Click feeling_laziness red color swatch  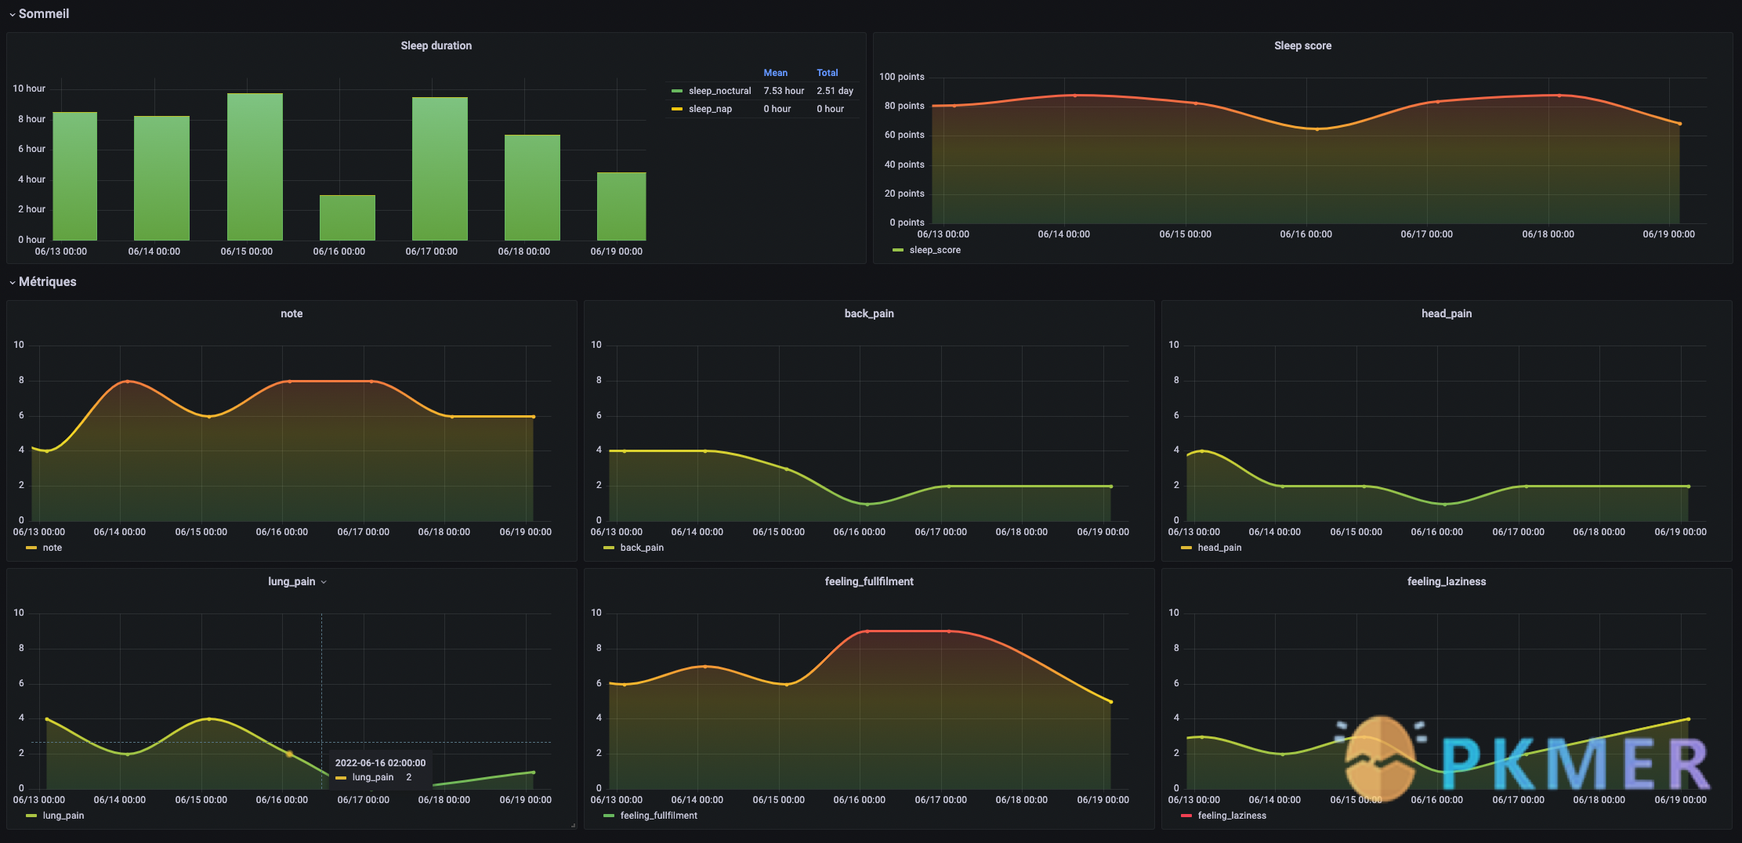click(1186, 816)
